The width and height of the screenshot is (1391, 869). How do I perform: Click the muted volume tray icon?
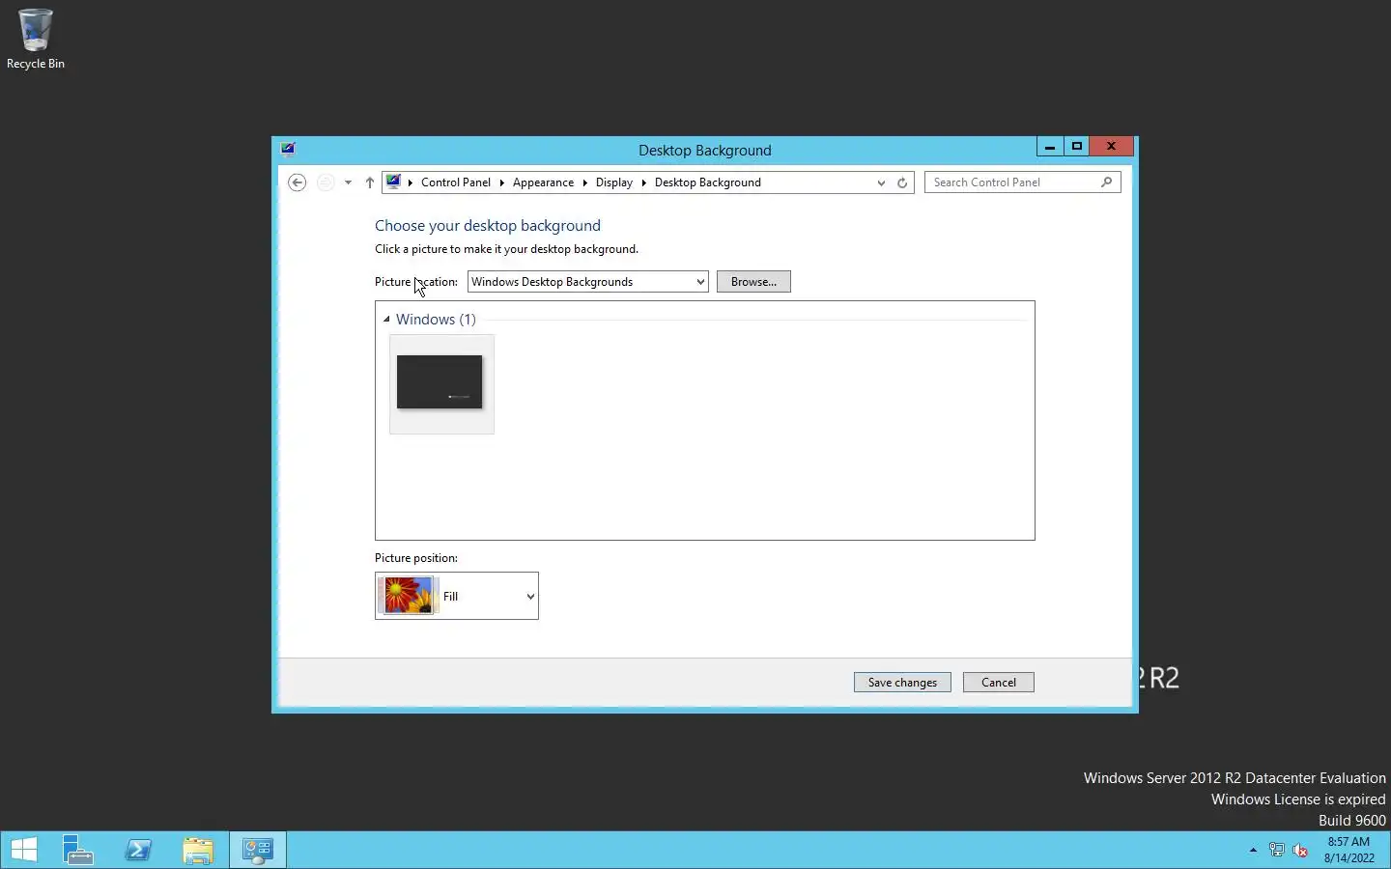(x=1301, y=851)
